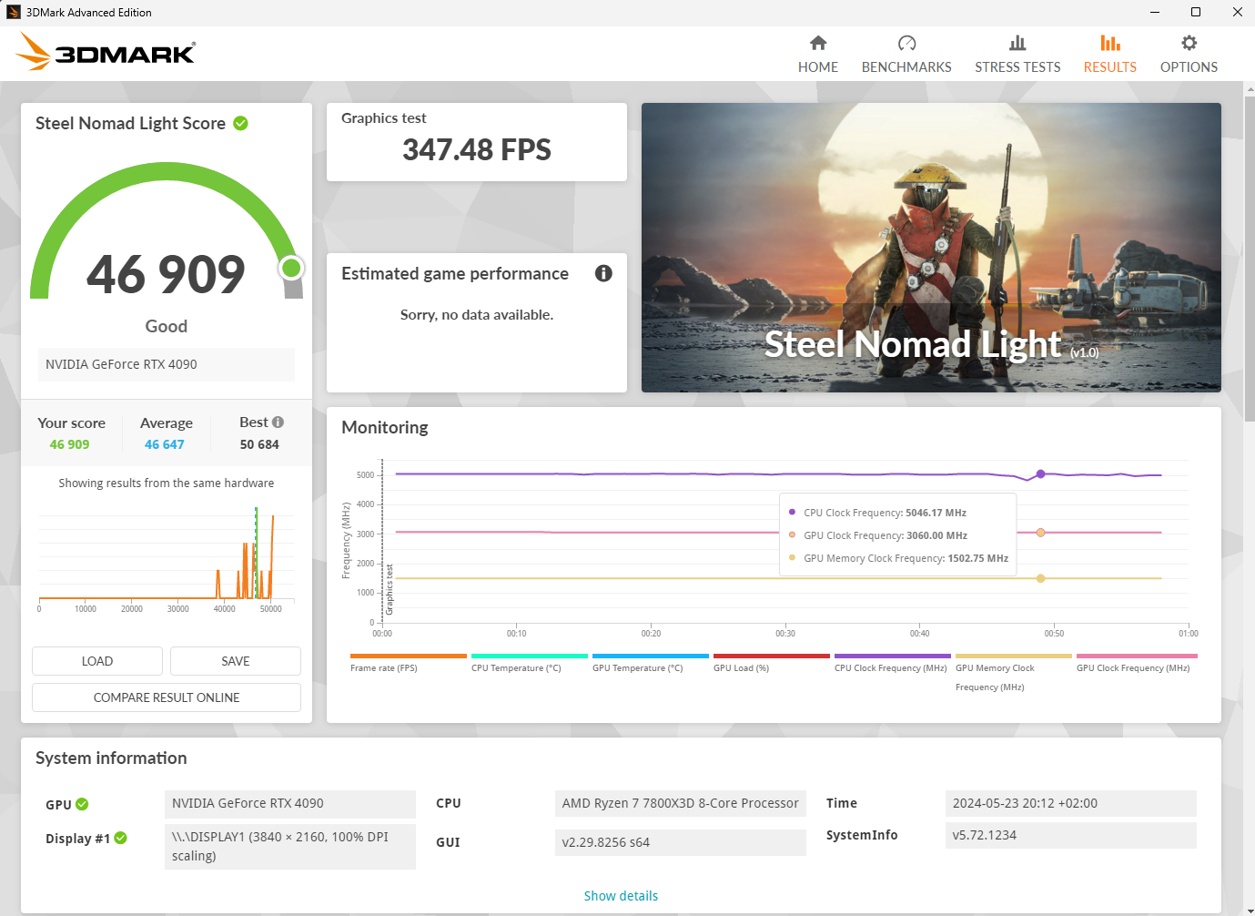Screen dimensions: 1255x916
Task: Open Stress Tests tab
Action: click(1017, 55)
